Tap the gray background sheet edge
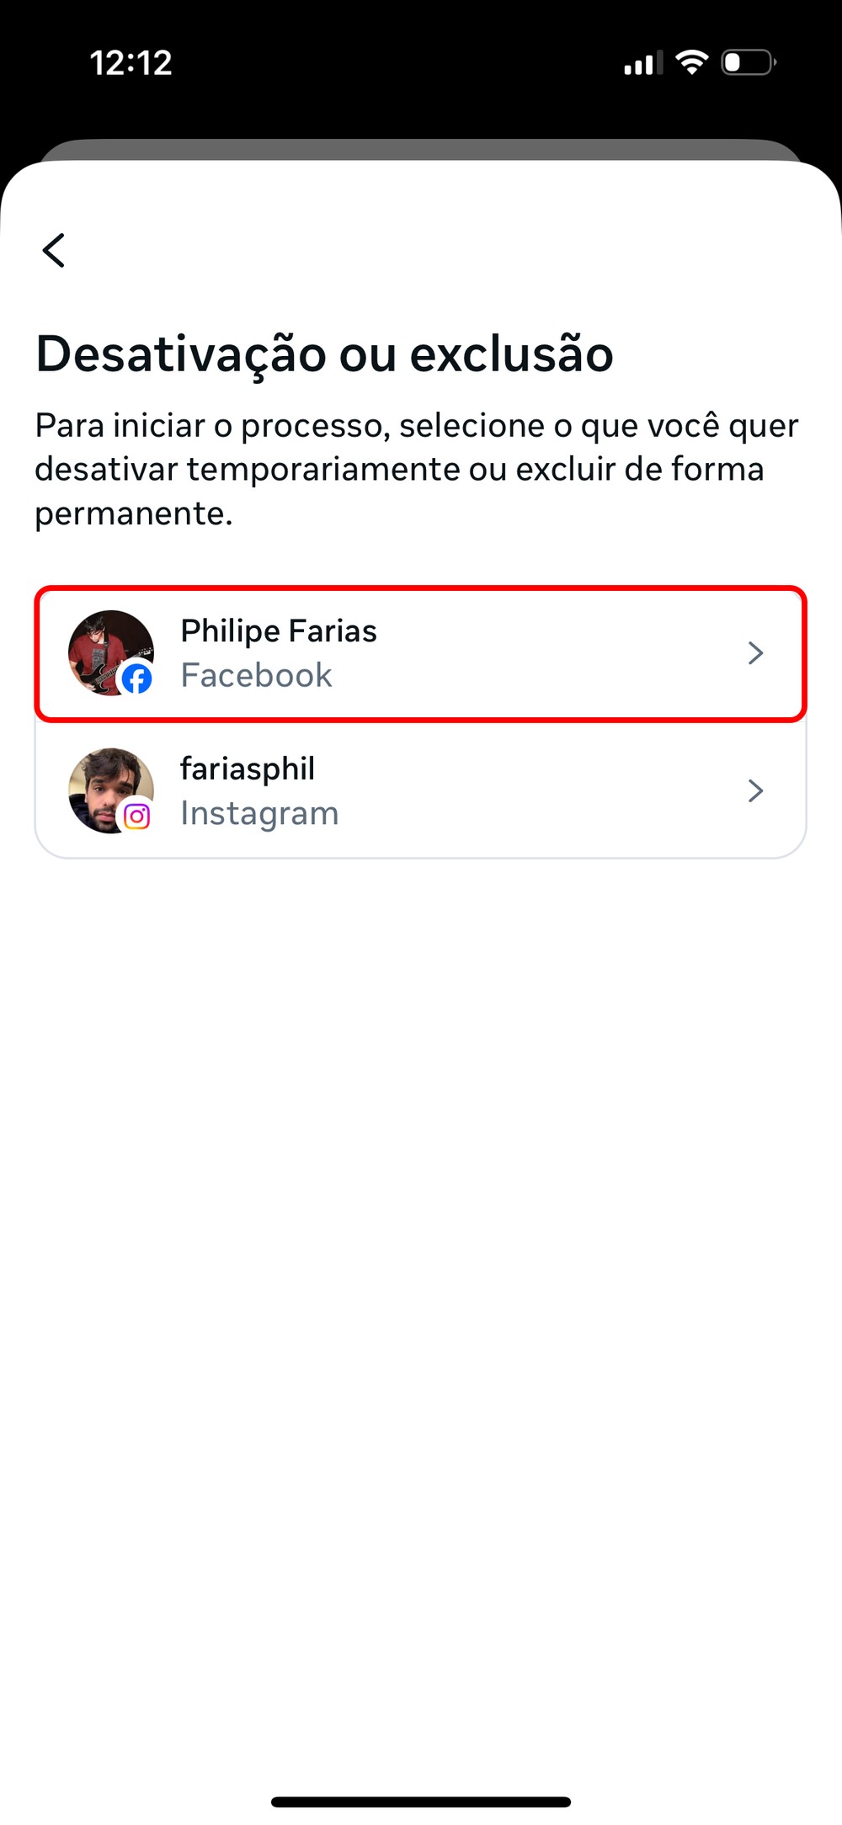The image size is (842, 1825). pyautogui.click(x=421, y=149)
